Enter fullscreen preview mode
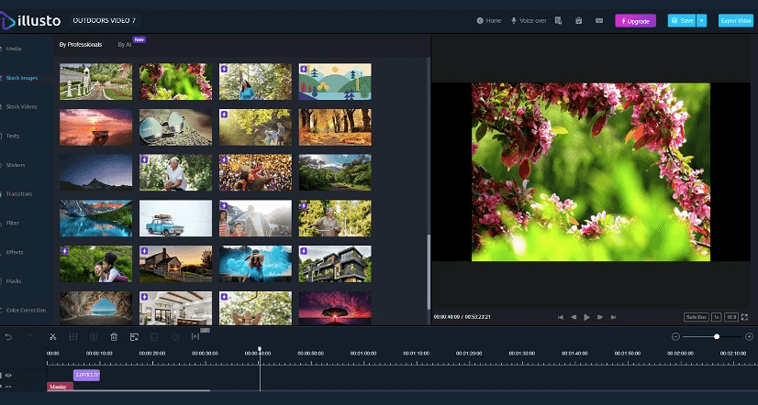The image size is (758, 405). point(745,317)
